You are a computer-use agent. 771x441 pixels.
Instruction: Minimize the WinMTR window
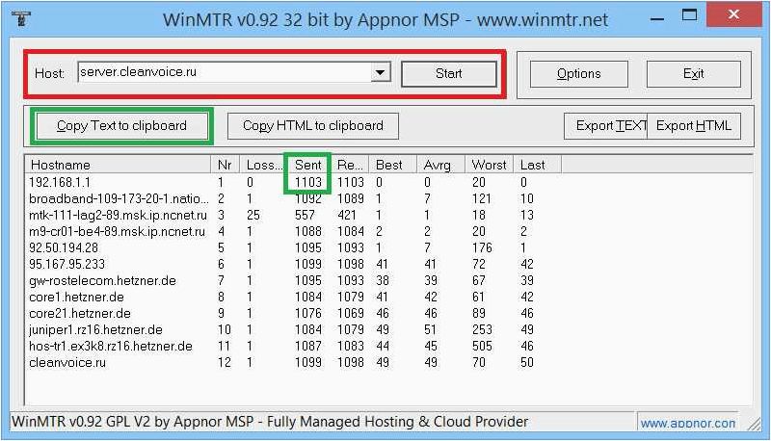click(x=657, y=19)
